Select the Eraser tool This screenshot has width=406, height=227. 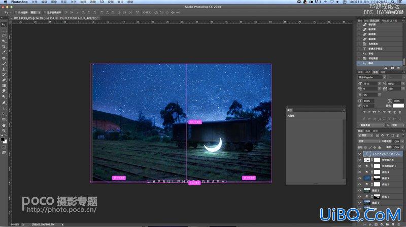(4, 80)
